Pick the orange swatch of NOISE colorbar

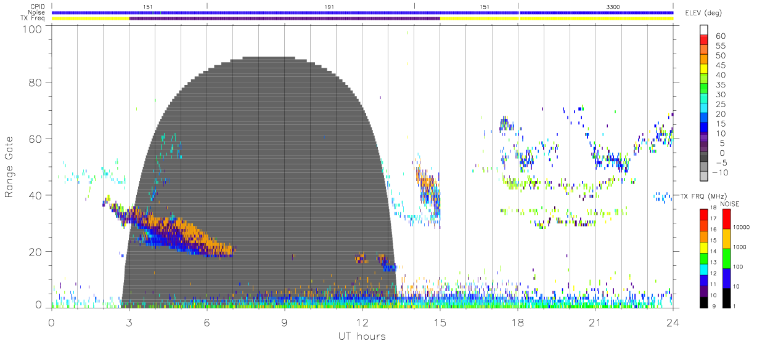[x=726, y=238]
